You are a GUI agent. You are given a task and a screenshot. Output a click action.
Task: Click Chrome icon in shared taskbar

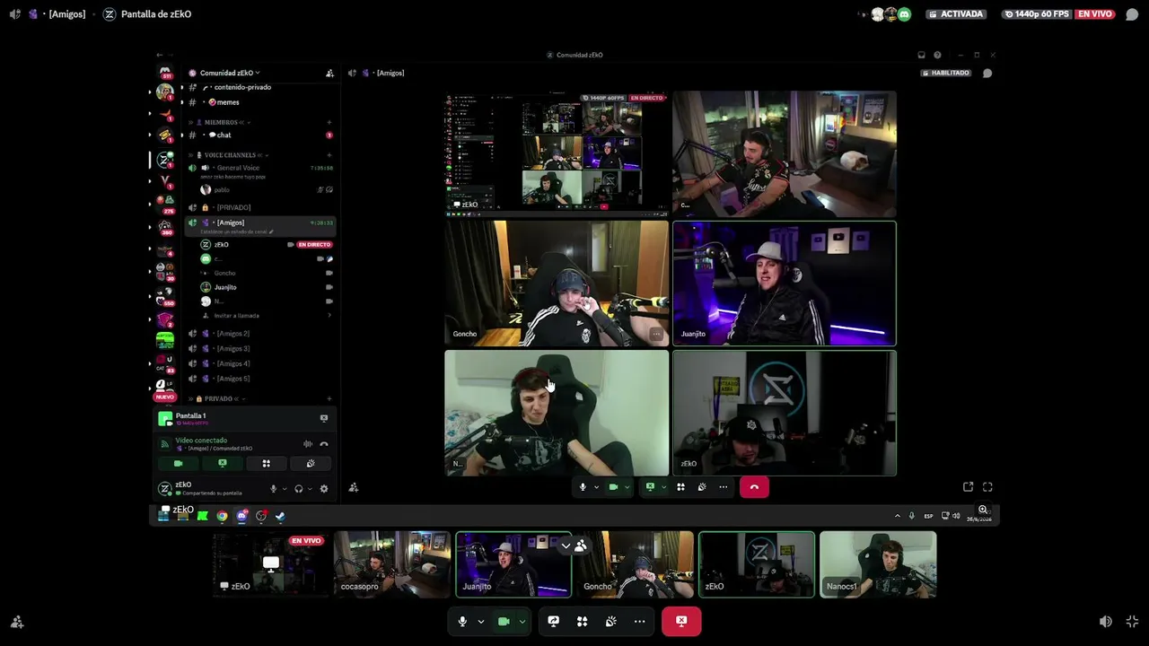[x=222, y=516]
